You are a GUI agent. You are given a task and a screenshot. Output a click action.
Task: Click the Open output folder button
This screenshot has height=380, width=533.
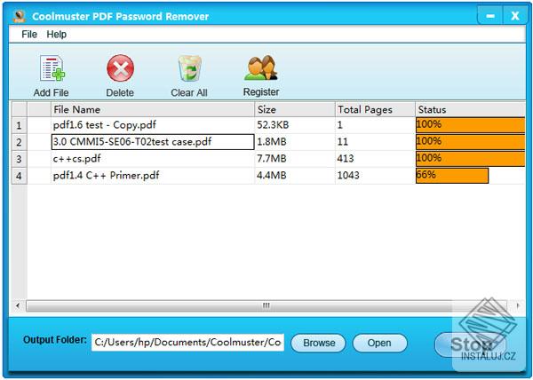click(379, 343)
